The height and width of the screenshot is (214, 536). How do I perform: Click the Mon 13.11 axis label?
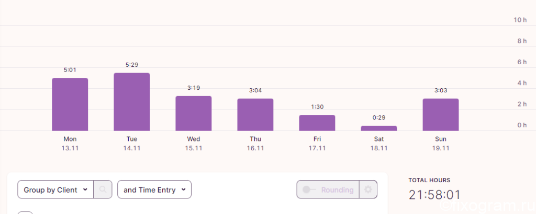click(x=70, y=144)
